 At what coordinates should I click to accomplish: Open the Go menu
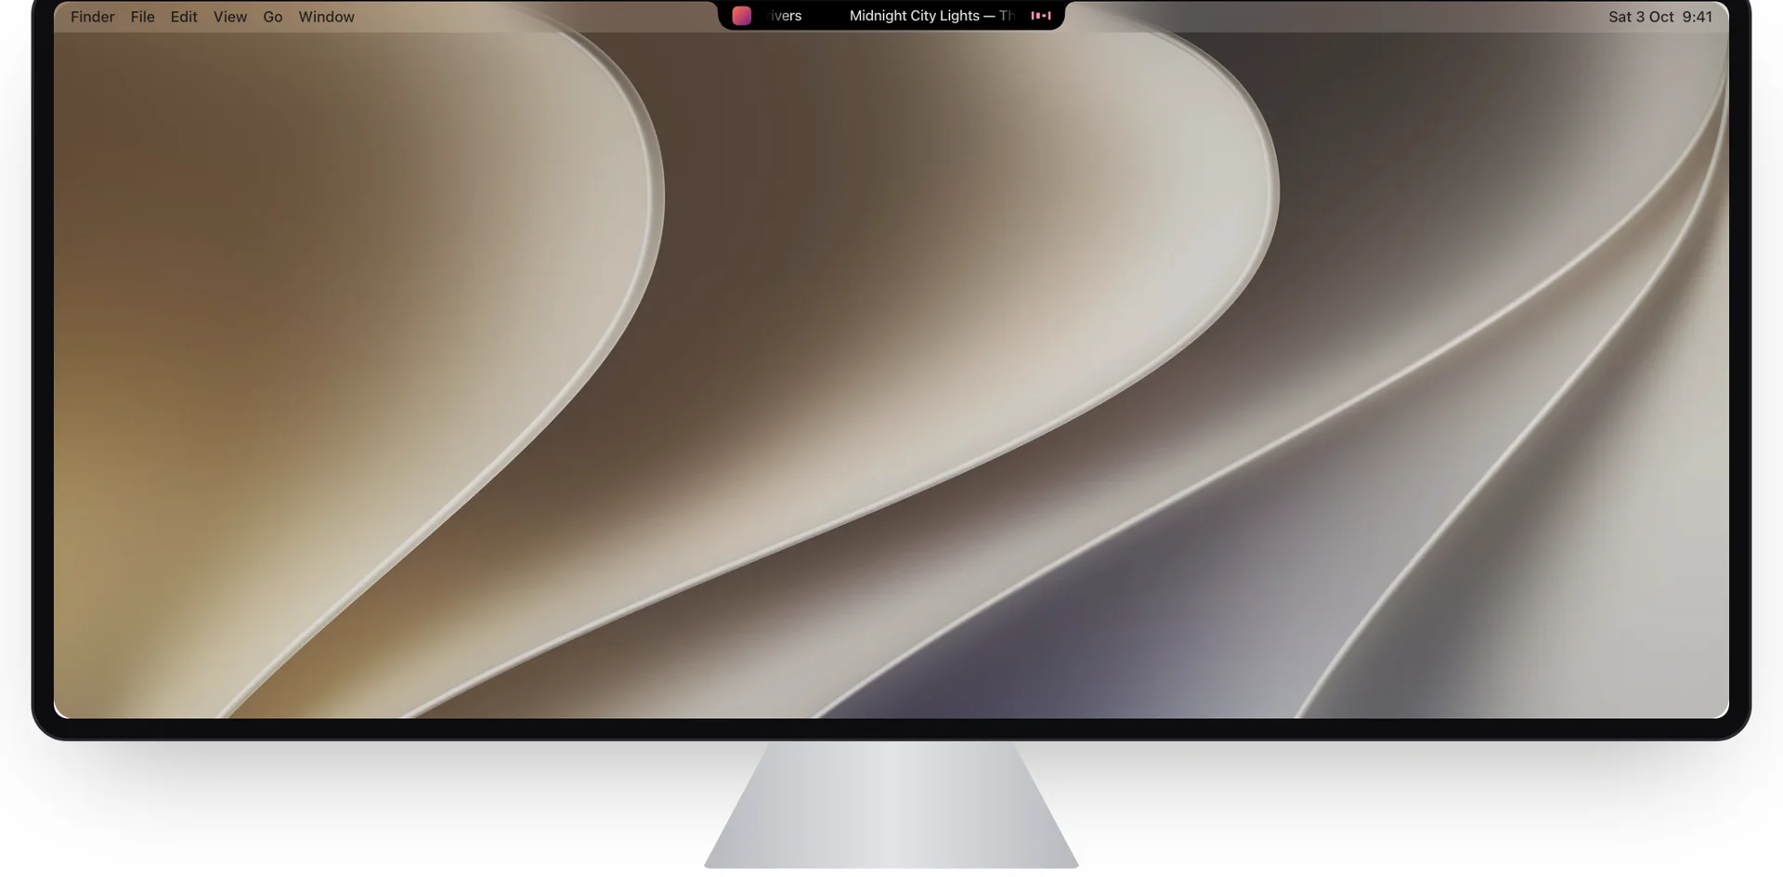(x=272, y=17)
